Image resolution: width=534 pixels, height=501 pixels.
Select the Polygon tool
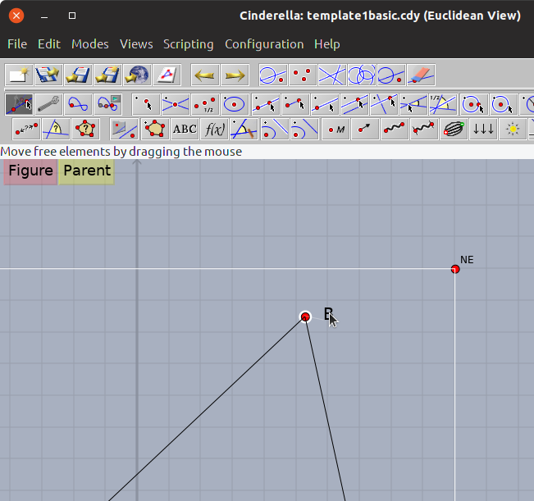[x=155, y=129]
